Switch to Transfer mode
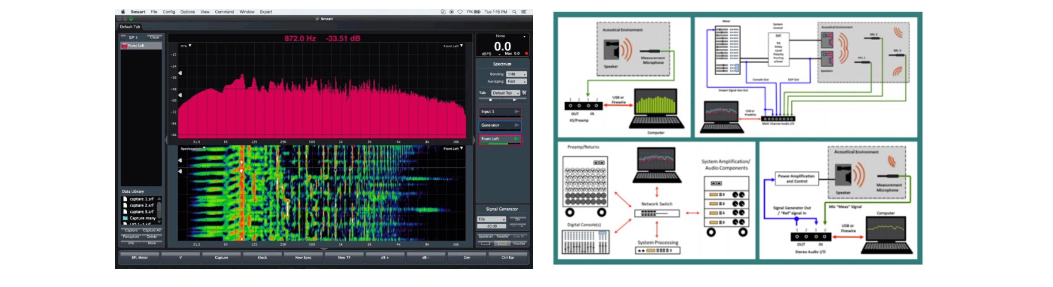1053x287 pixels. 502,236
